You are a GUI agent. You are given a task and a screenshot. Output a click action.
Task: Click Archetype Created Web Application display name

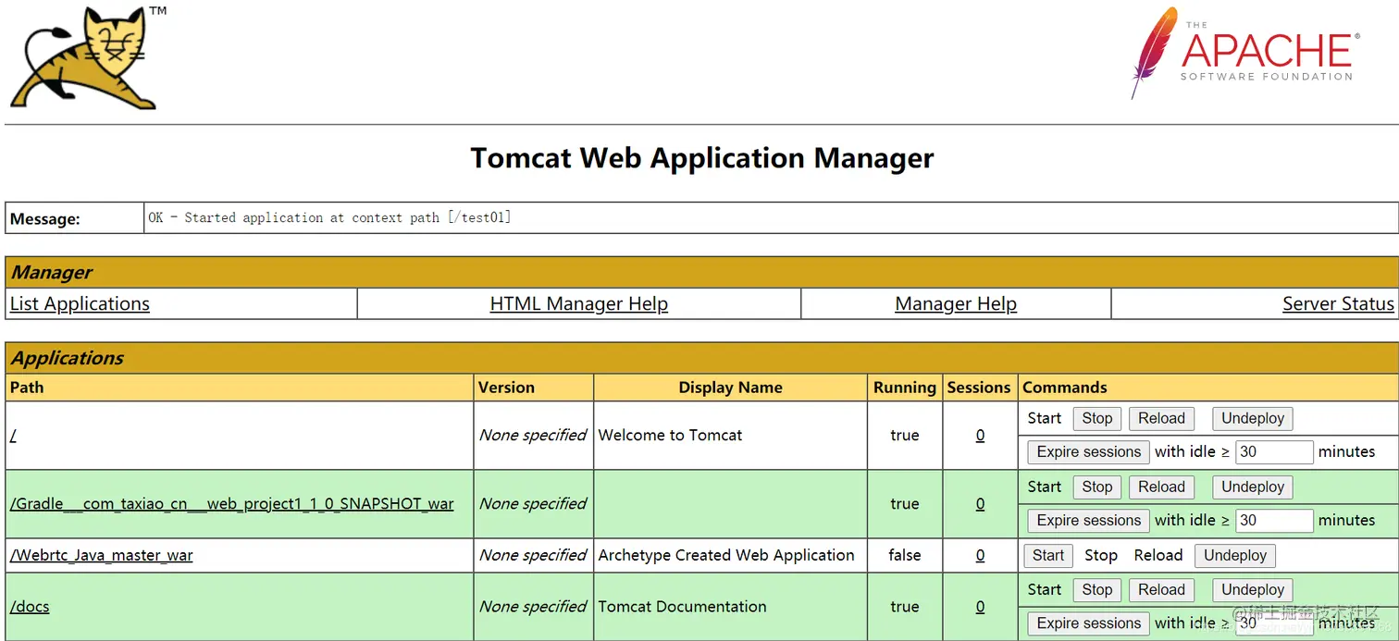726,555
